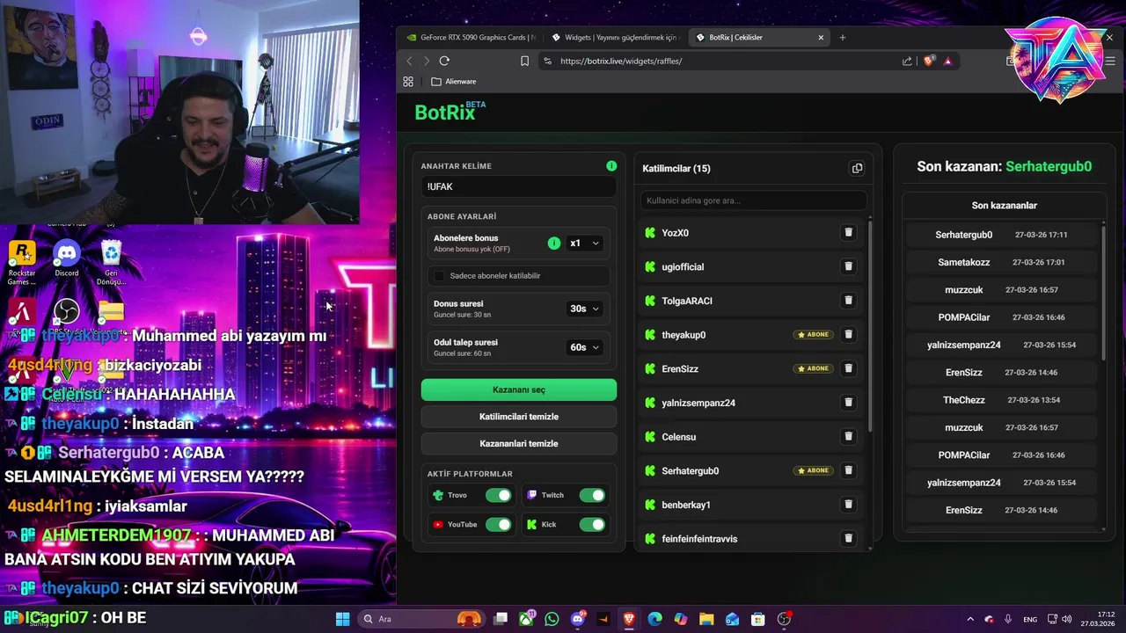Screen dimensions: 1126x633
Task: Turn off the Kick platform switch
Action: pyautogui.click(x=592, y=524)
